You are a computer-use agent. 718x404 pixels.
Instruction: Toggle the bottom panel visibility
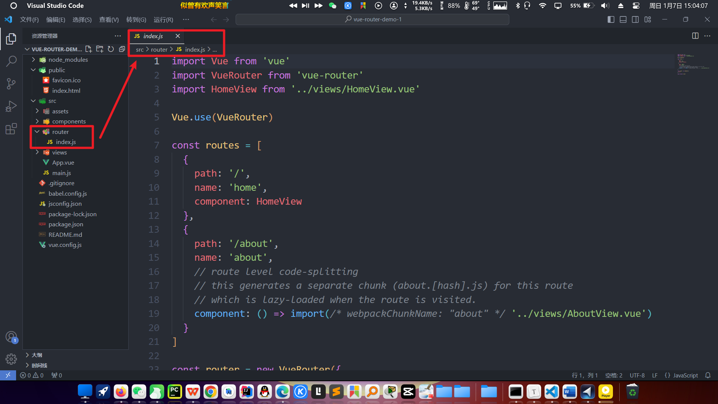pyautogui.click(x=623, y=19)
